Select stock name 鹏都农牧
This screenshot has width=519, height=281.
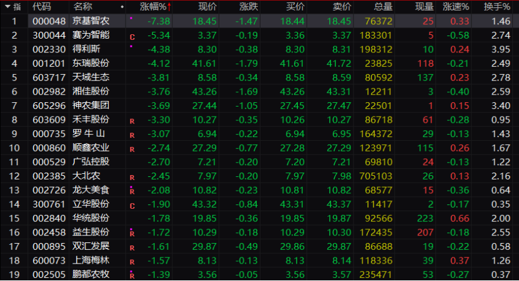point(91,274)
